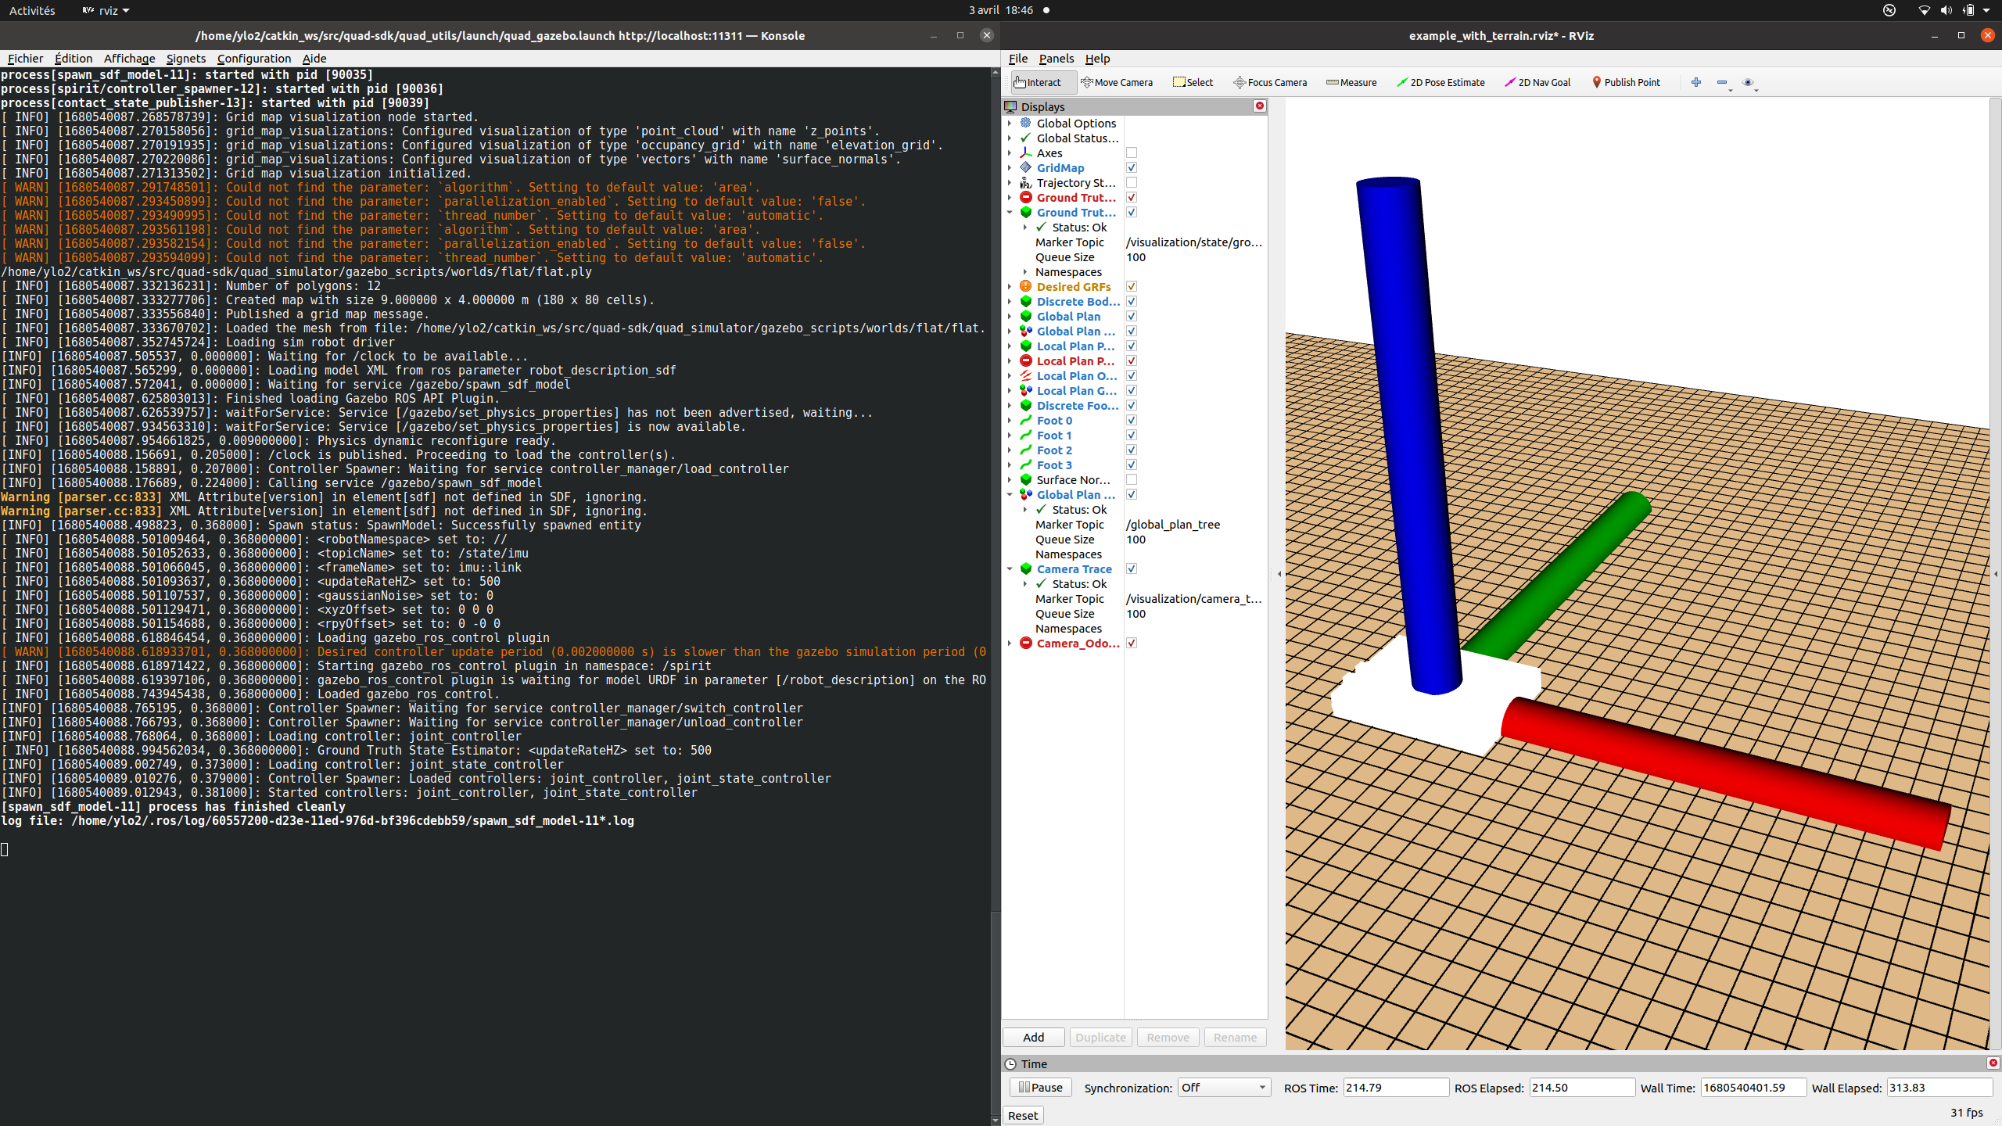Choose the Select tool in RViz
This screenshot has width=2002, height=1126.
[1193, 82]
